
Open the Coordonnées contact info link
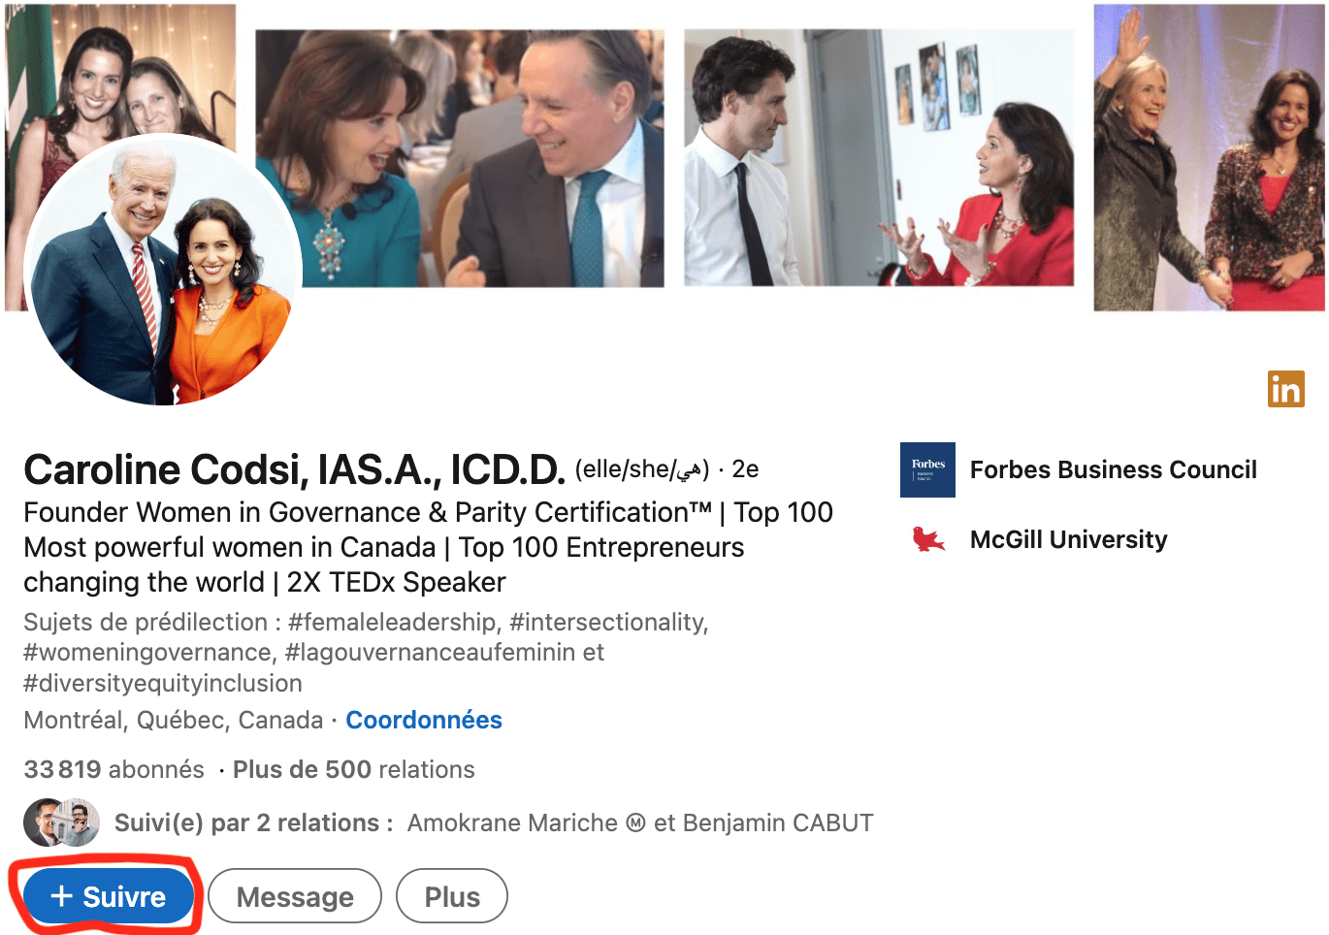(424, 720)
